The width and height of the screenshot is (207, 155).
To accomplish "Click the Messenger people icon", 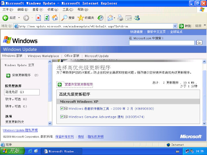I will pos(137,18).
